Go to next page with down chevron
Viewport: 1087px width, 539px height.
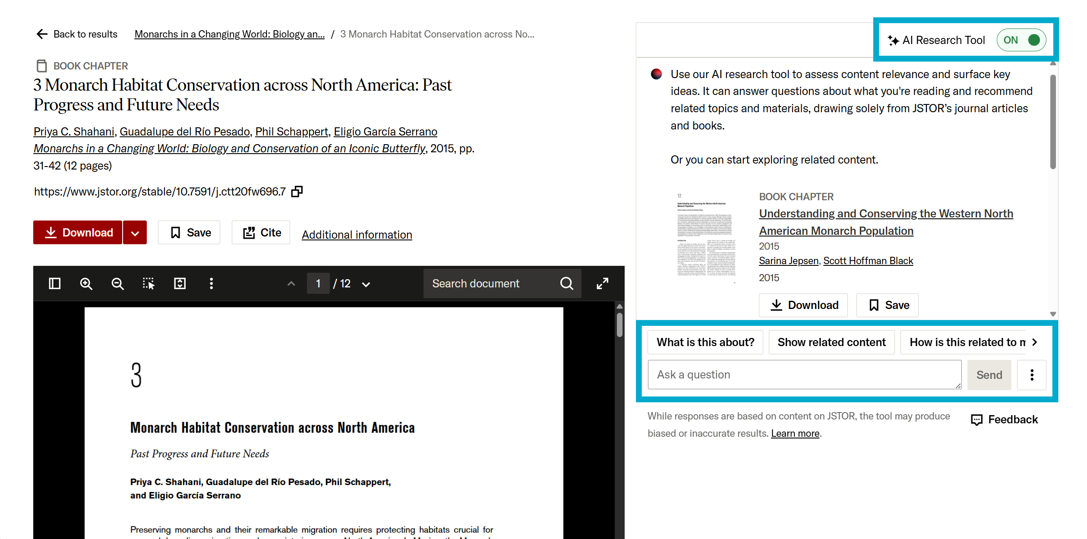pyautogui.click(x=366, y=284)
